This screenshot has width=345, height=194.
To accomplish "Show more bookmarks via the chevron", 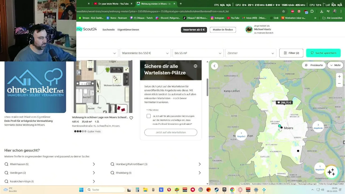I will [x=315, y=18].
